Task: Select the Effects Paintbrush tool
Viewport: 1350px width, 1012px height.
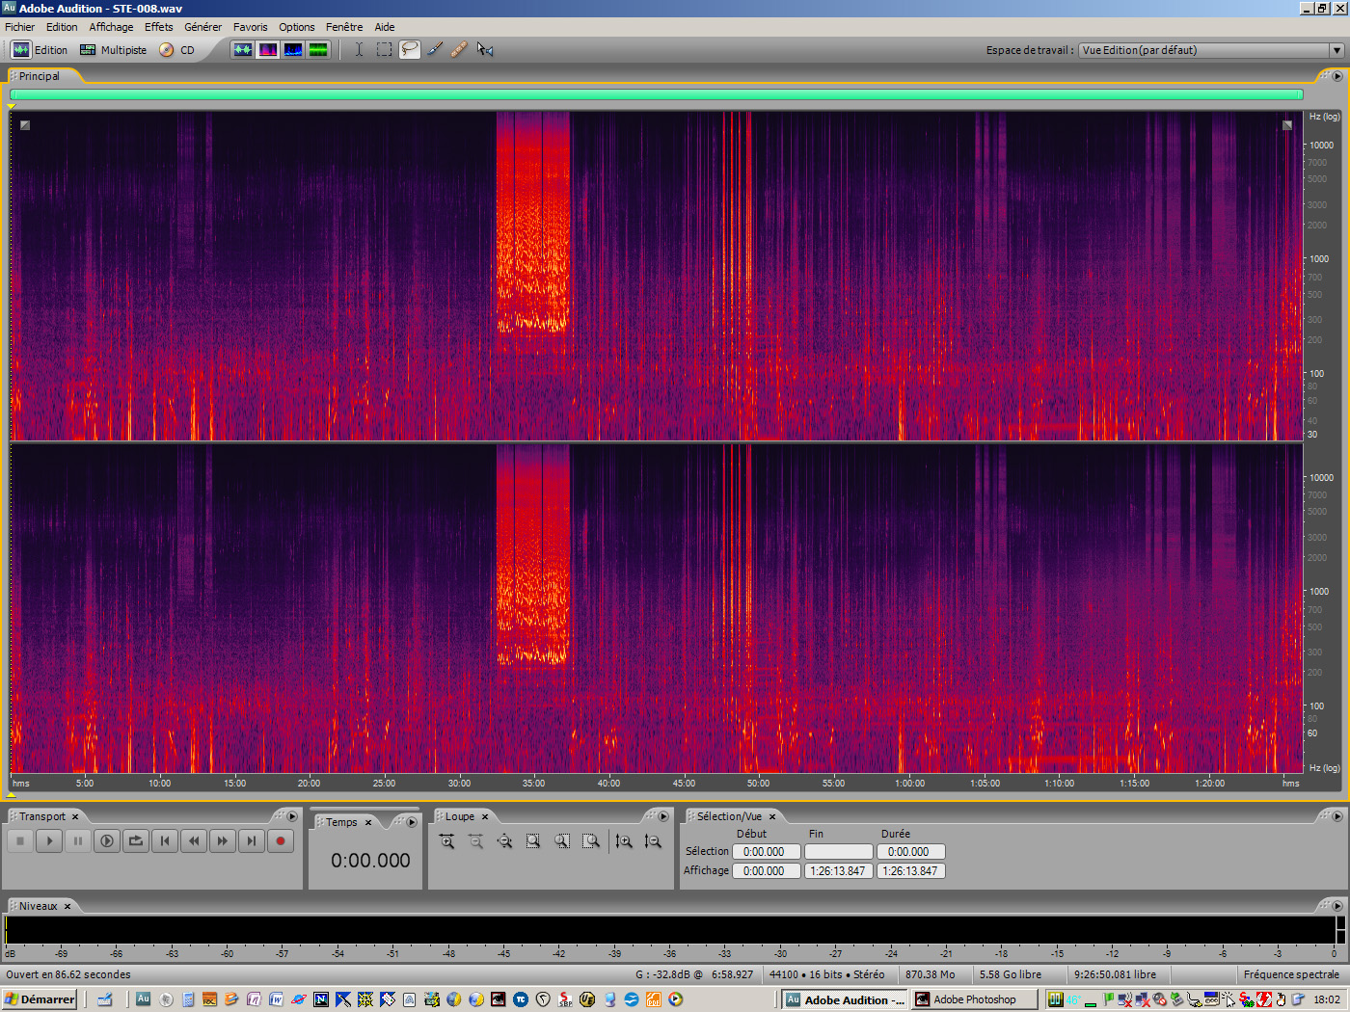Action: 435,49
